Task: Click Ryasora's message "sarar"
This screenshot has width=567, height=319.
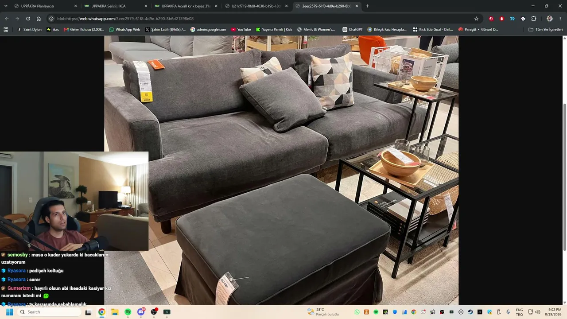Action: click(35, 280)
